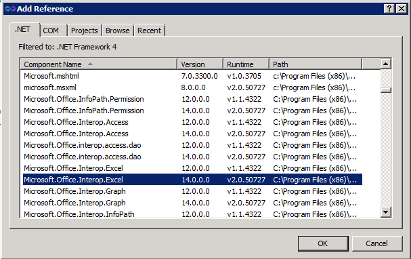Click the scroll down arrow of list
Screen dimensions: 411x259
click(385, 212)
